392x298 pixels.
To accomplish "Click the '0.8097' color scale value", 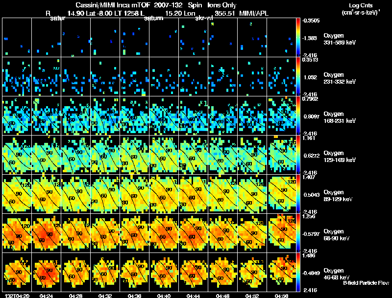I will click(x=312, y=116).
